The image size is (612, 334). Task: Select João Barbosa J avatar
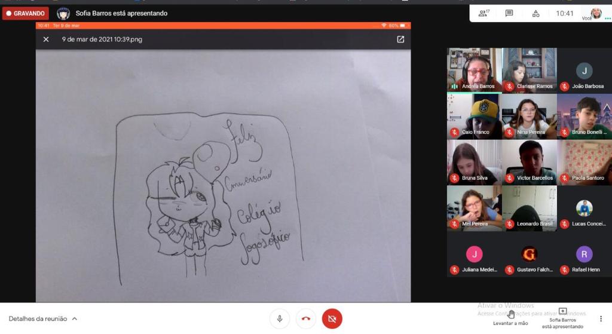pos(585,71)
